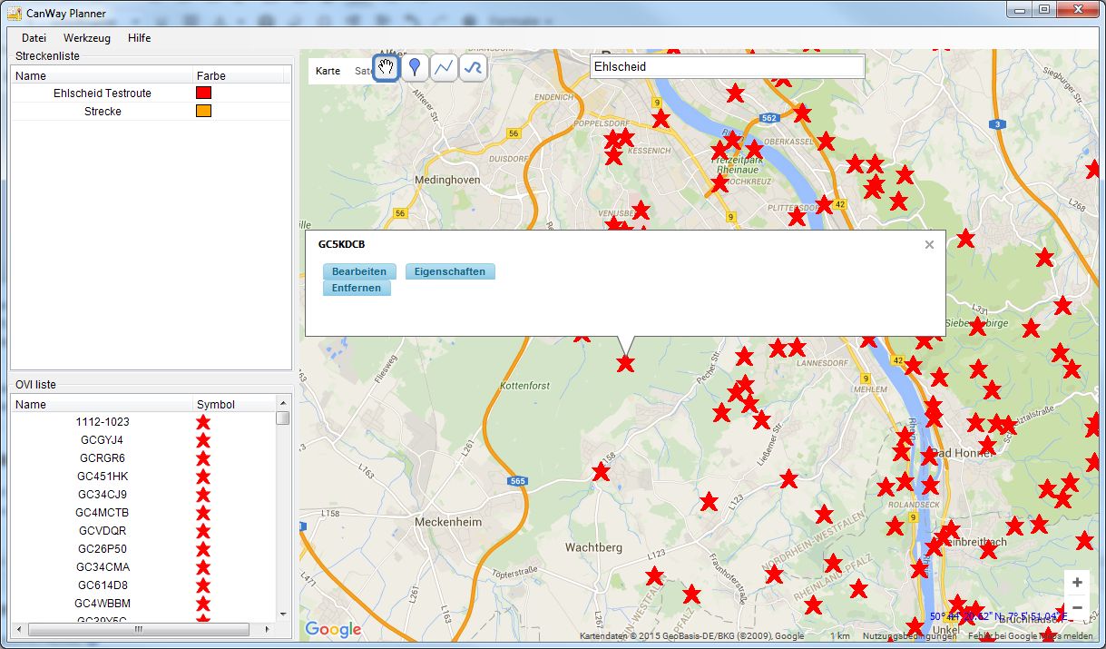Close the GC5KDCB info popup
The height and width of the screenshot is (649, 1106).
pos(929,244)
